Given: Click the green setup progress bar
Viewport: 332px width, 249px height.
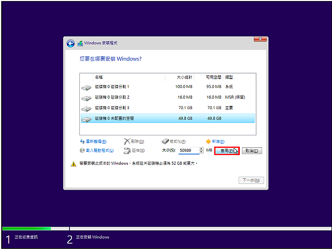Looking at the screenshot, I should (x=26, y=228).
